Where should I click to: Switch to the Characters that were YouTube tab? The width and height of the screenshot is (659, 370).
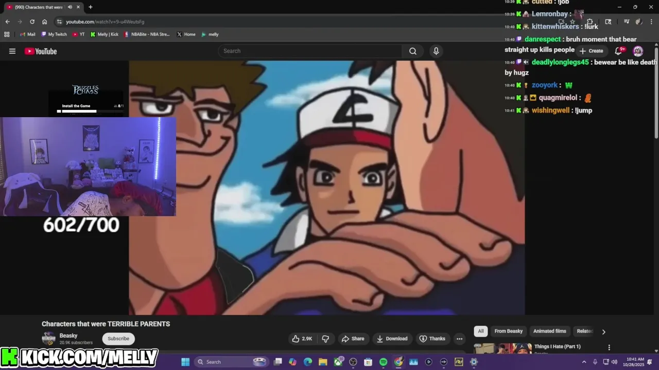click(39, 7)
